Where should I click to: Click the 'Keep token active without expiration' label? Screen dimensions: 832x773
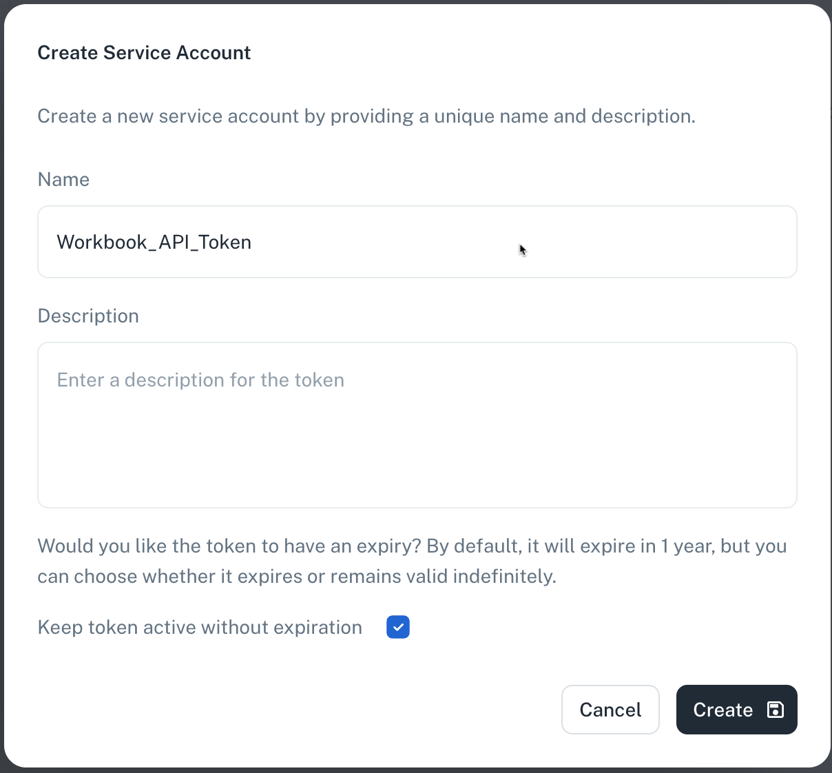click(200, 628)
